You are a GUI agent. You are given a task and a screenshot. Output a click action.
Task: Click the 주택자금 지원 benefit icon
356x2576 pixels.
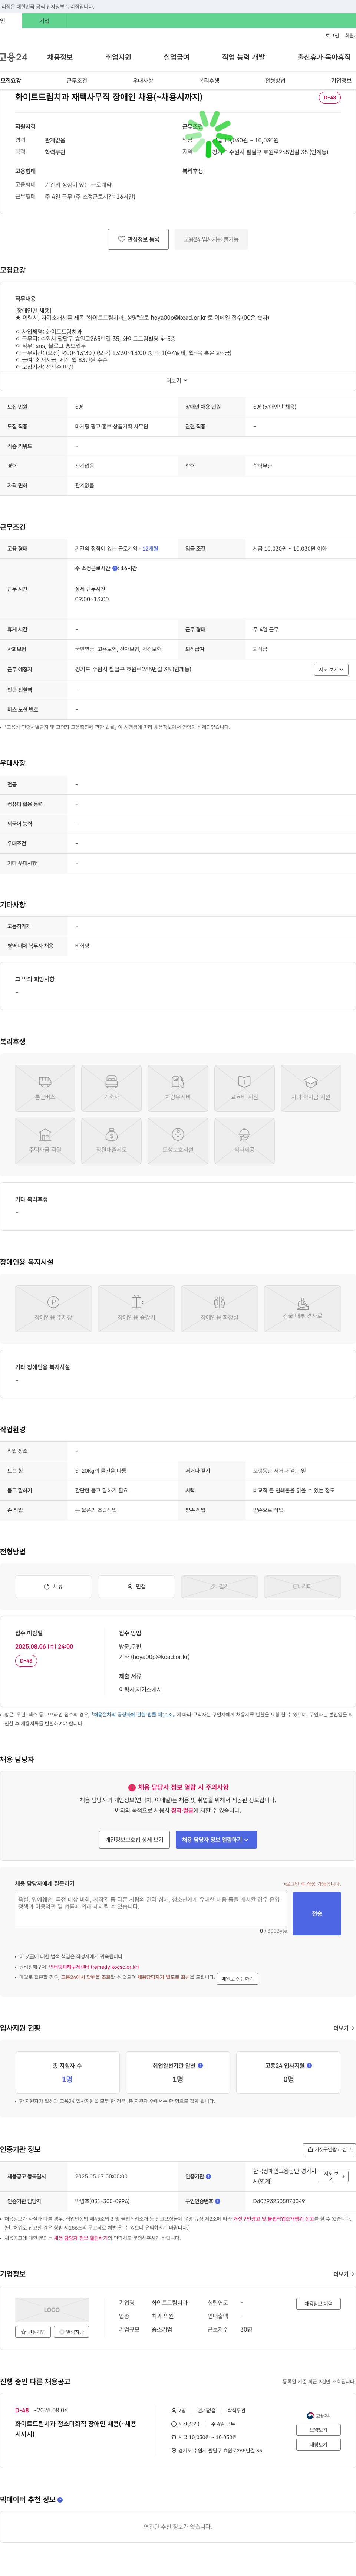point(45,1141)
